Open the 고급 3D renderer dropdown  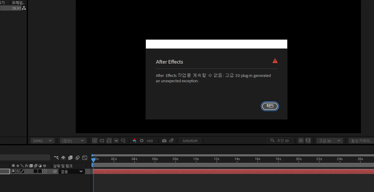329,141
